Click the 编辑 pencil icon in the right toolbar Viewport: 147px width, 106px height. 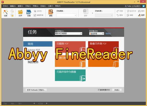[128, 15]
